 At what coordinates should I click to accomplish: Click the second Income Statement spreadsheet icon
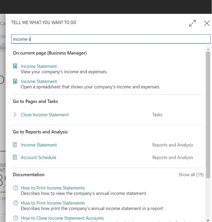[x=15, y=81]
